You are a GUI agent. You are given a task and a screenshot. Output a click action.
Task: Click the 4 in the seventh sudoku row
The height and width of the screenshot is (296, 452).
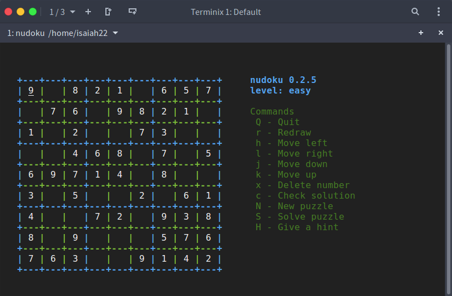coord(31,217)
